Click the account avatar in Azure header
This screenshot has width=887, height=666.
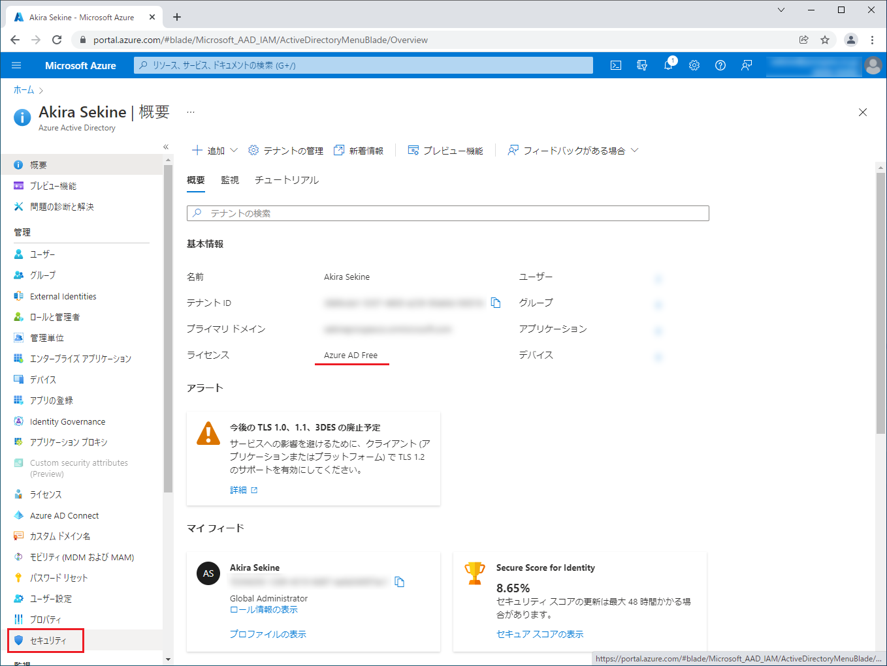(x=873, y=65)
